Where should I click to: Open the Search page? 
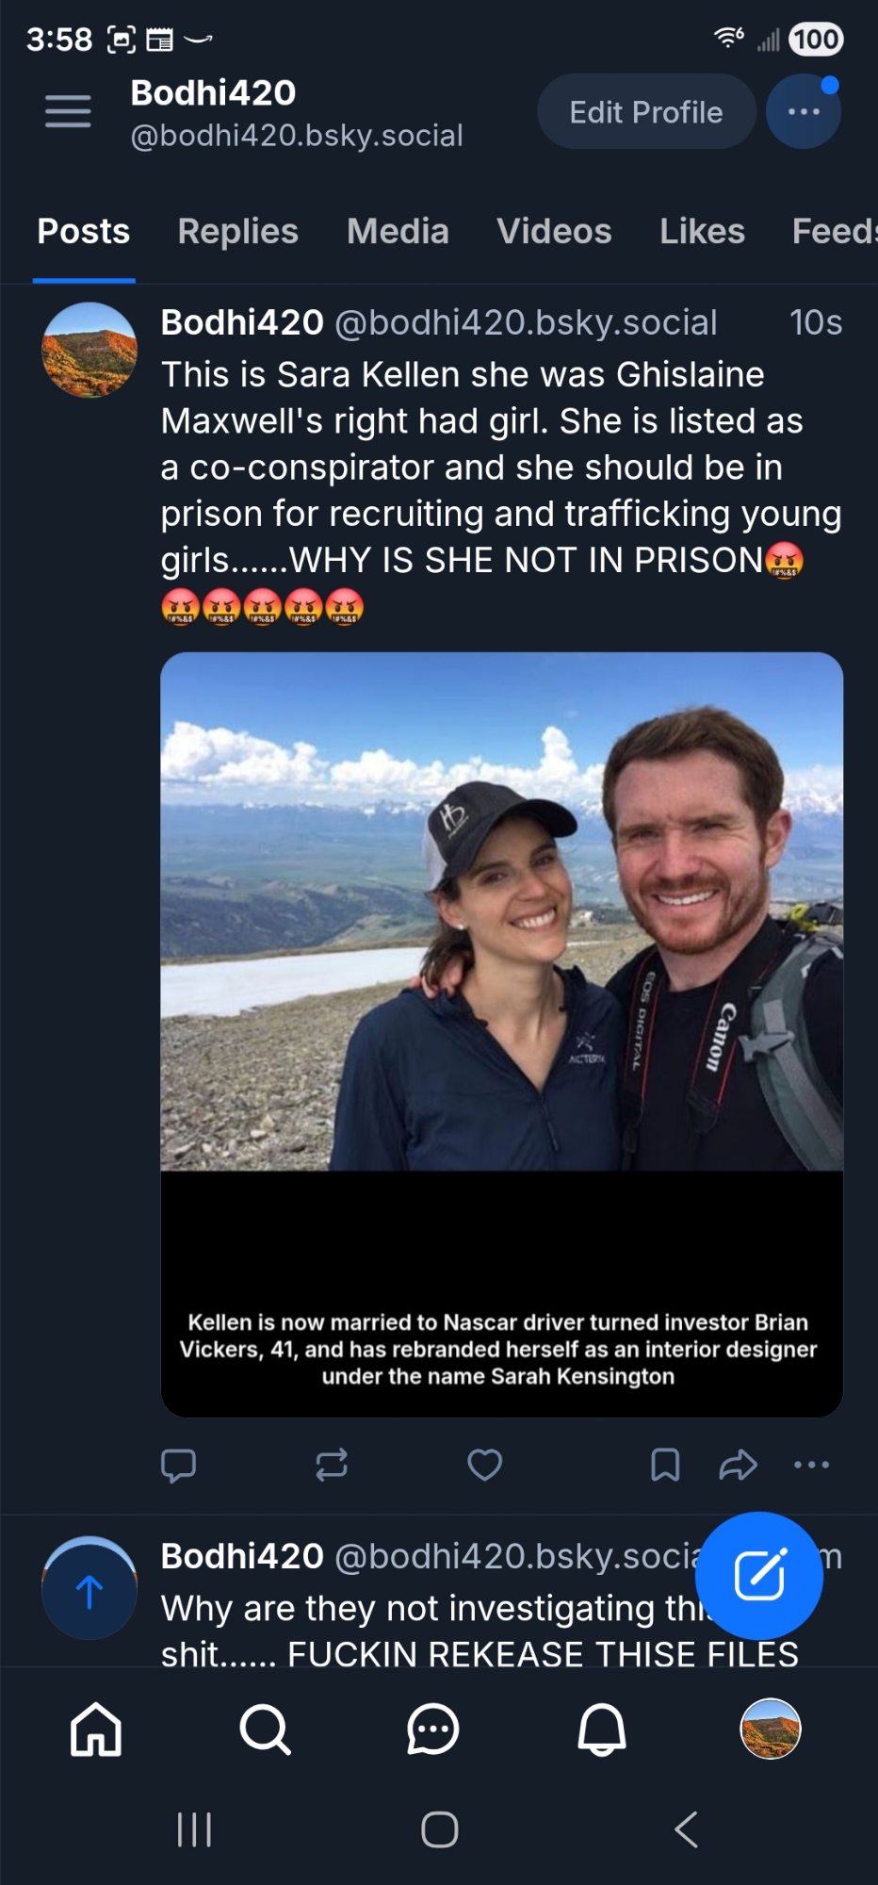pos(265,1729)
